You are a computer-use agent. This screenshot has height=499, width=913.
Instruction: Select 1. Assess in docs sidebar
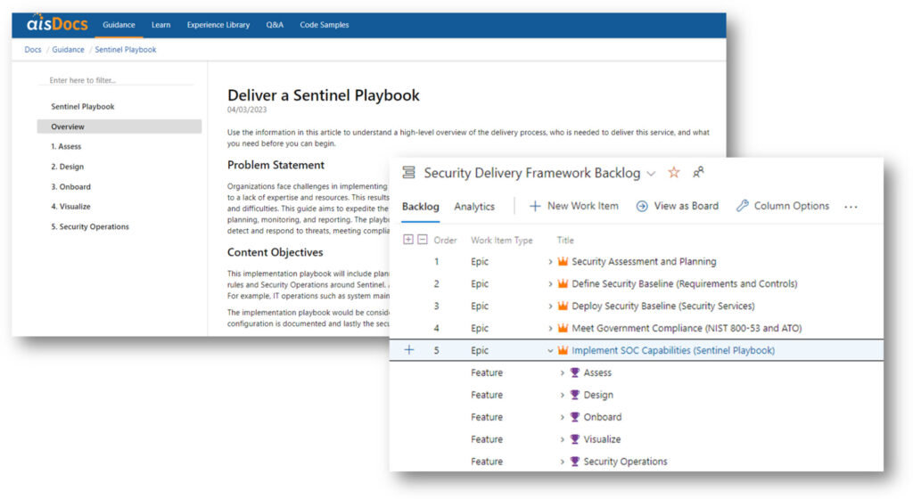66,146
